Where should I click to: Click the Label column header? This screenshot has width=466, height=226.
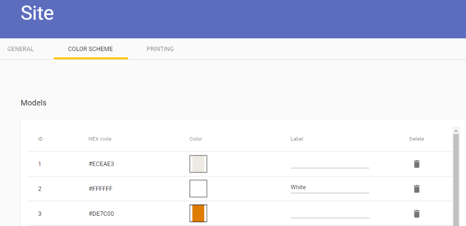tap(297, 139)
